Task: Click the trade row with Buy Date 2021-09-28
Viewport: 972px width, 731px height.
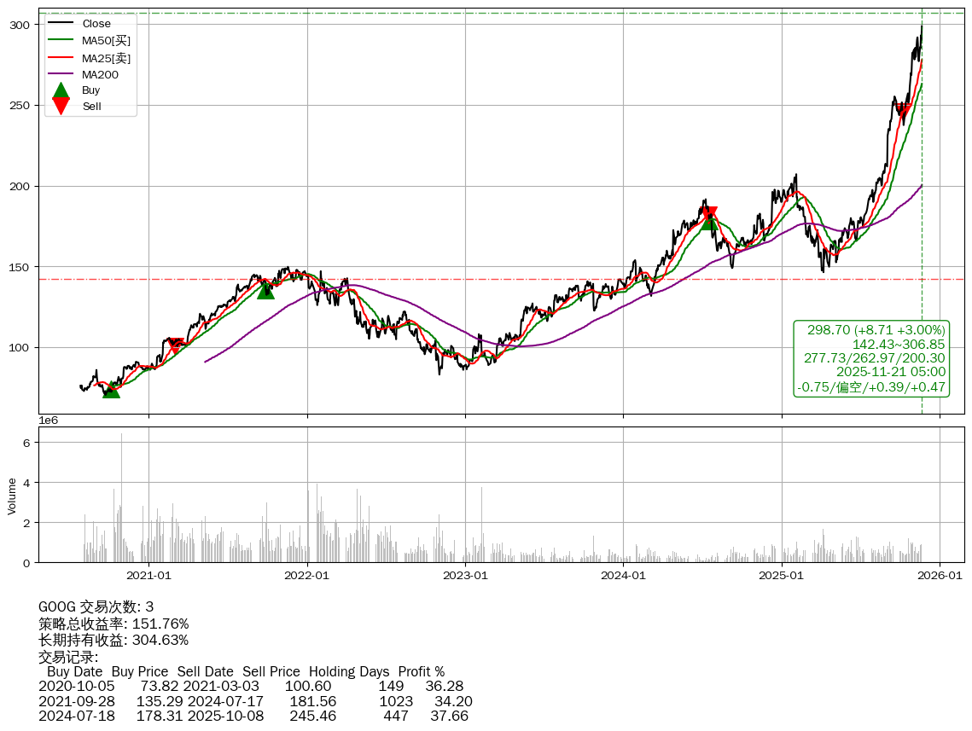Action: tap(255, 701)
